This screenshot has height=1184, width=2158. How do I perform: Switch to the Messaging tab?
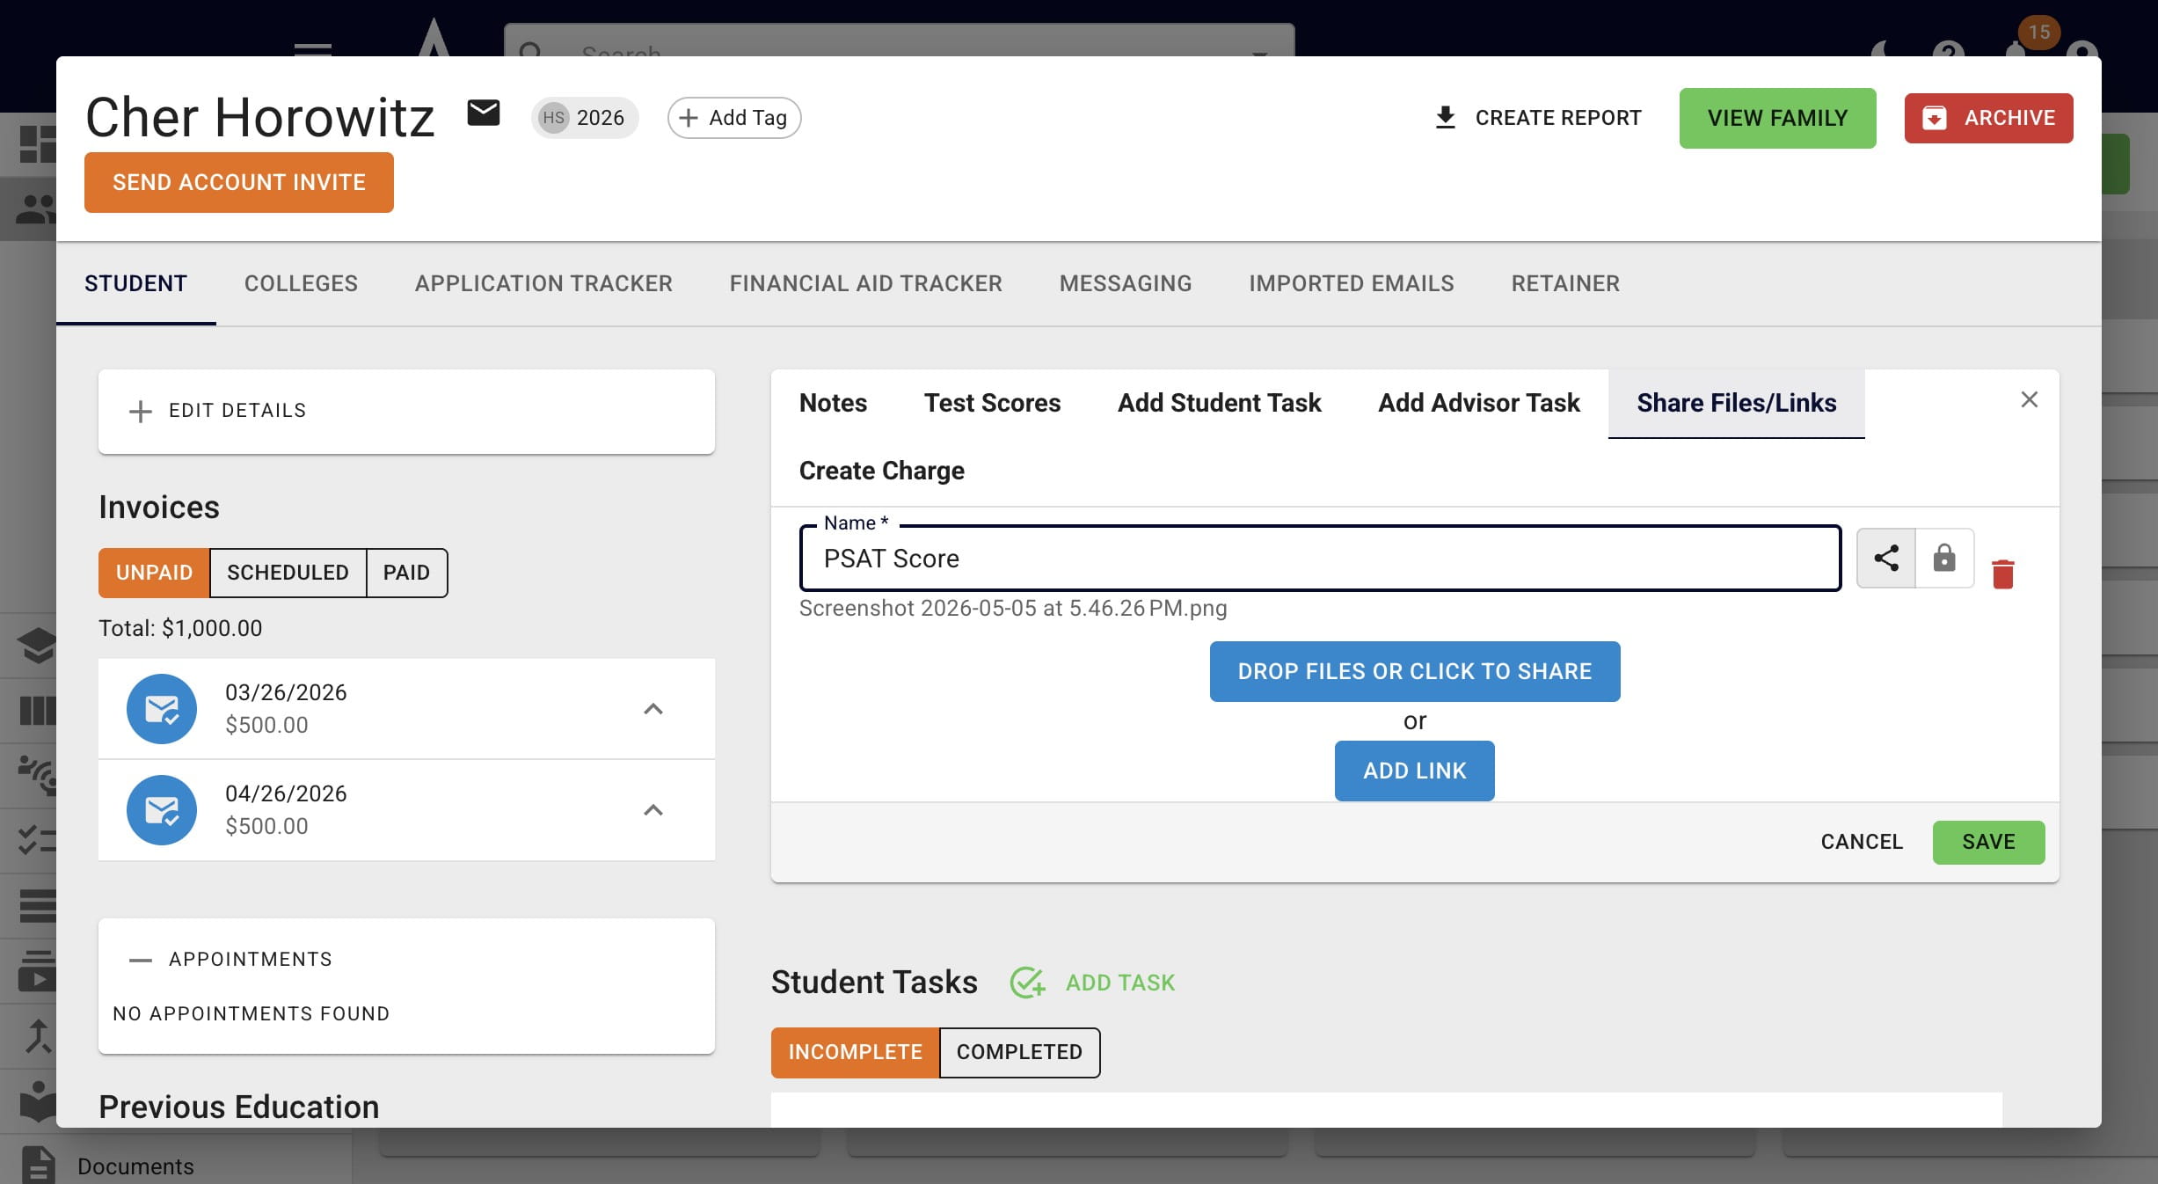(x=1125, y=283)
